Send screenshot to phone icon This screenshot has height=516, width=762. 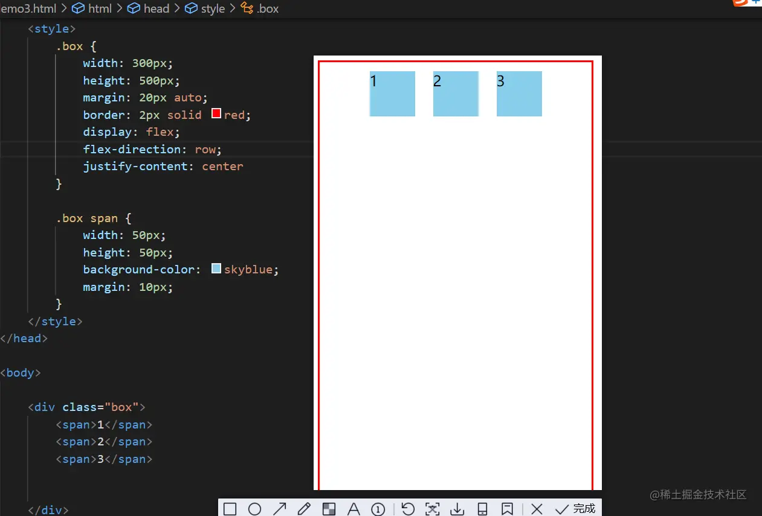pos(482,509)
